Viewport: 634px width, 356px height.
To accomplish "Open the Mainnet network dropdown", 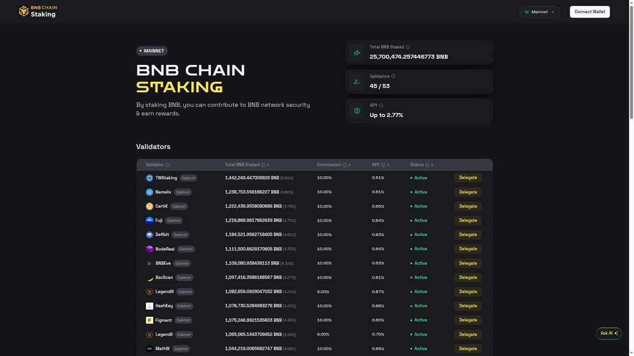I will pyautogui.click(x=539, y=12).
